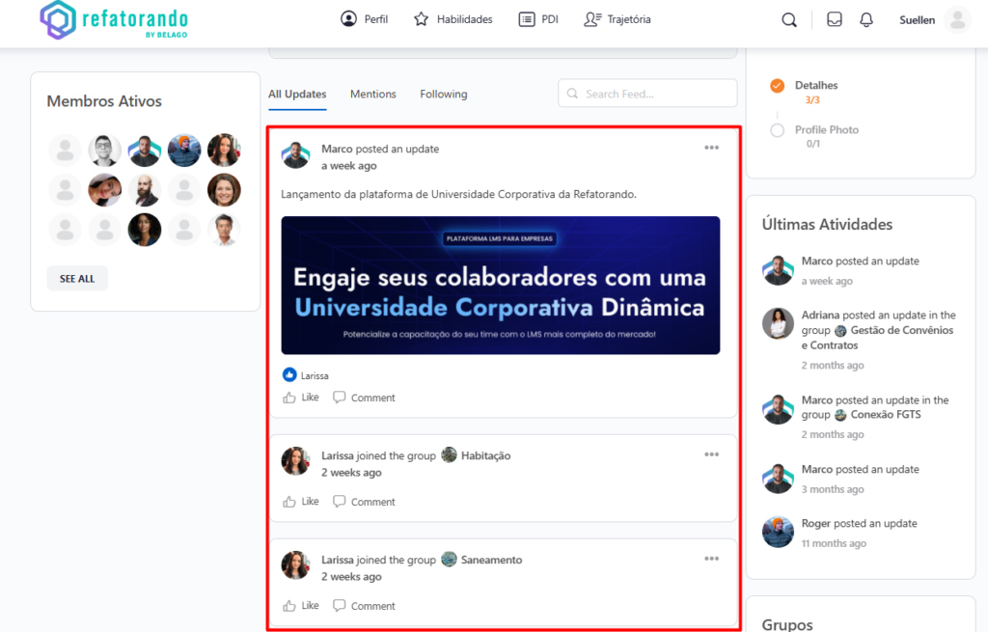Select the Profile Photo step circle
This screenshot has width=988, height=632.
pos(778,130)
